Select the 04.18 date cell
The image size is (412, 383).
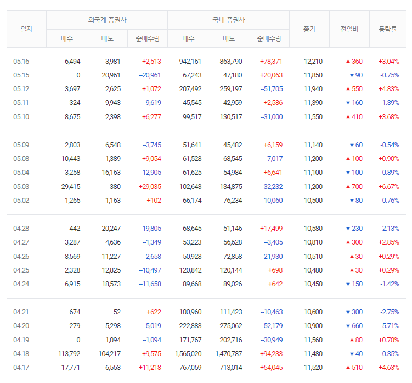point(21,353)
